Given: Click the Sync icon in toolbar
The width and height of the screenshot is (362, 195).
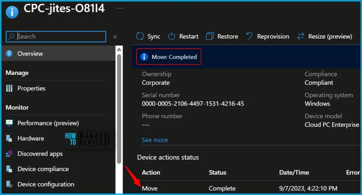Looking at the screenshot, I should click(x=140, y=36).
